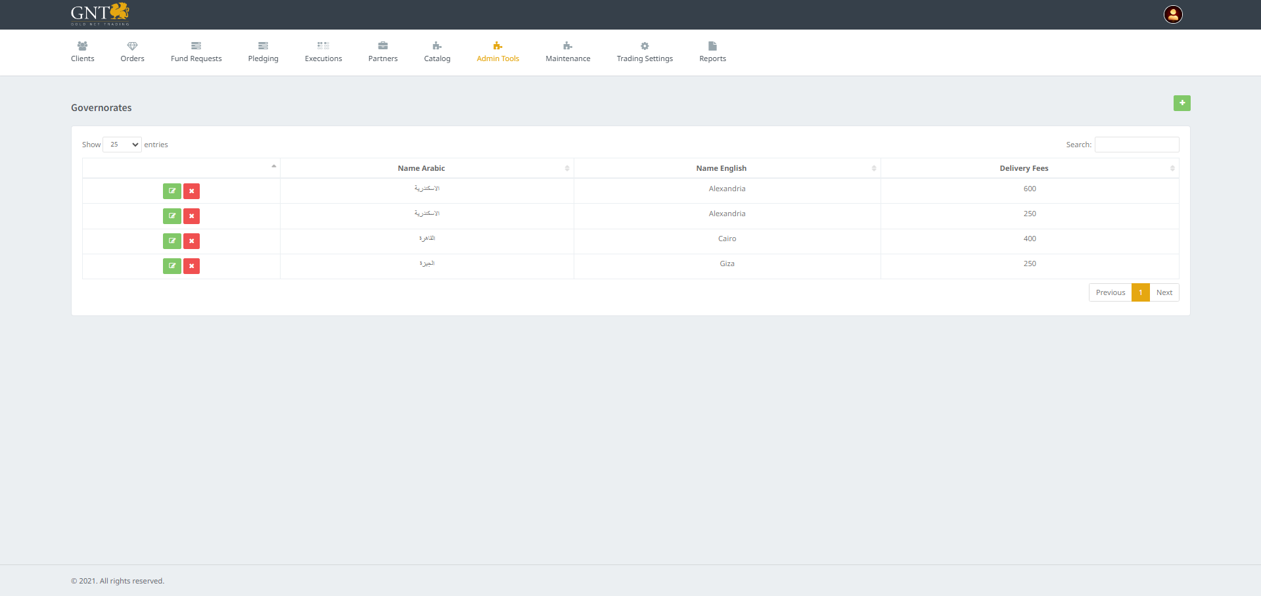Viewport: 1261px width, 596px height.
Task: Delete the Cairo governorate row
Action: coord(191,241)
